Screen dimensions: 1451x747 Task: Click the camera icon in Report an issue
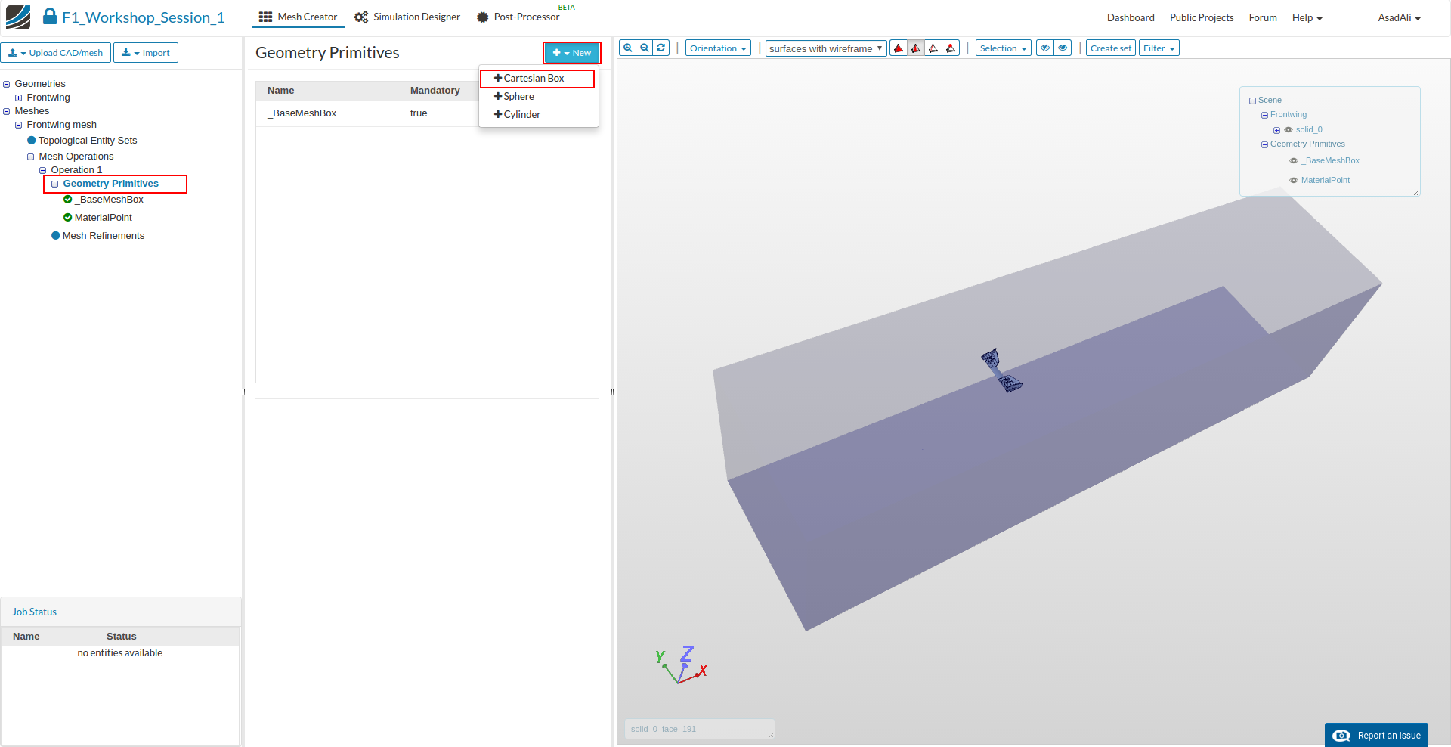click(1341, 736)
